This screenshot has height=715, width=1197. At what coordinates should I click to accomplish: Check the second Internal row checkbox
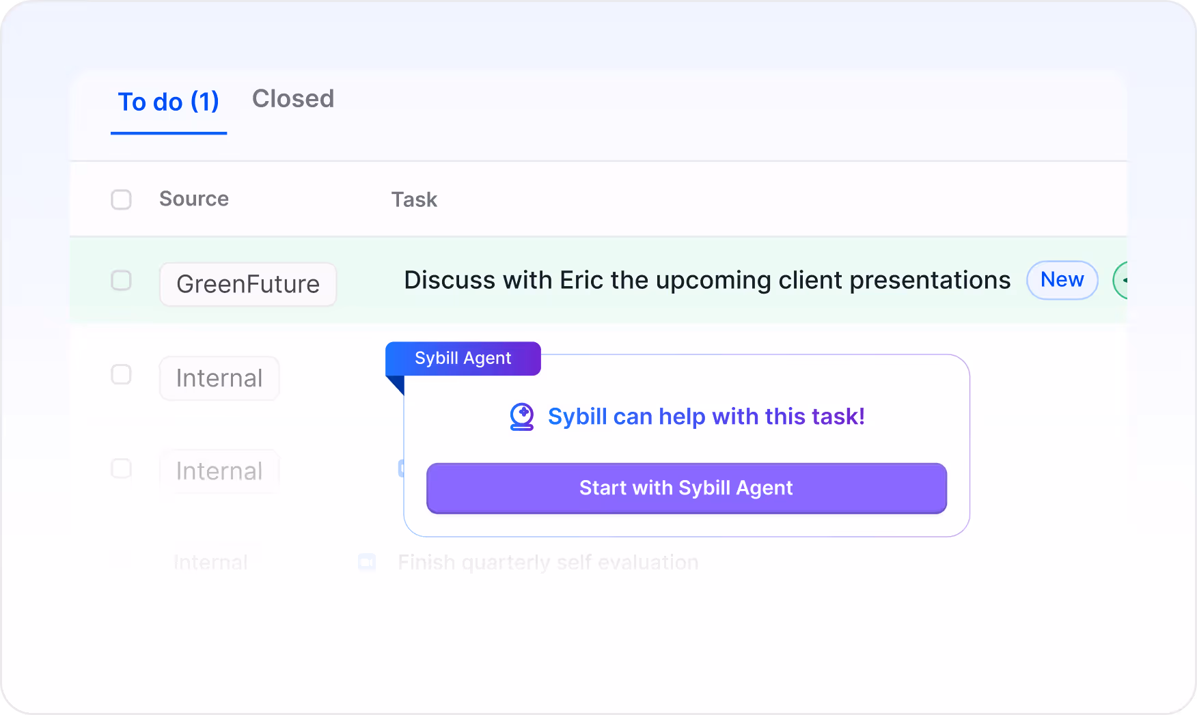tap(122, 468)
